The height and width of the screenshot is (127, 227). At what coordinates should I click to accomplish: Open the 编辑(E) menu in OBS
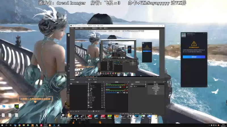click(77, 28)
